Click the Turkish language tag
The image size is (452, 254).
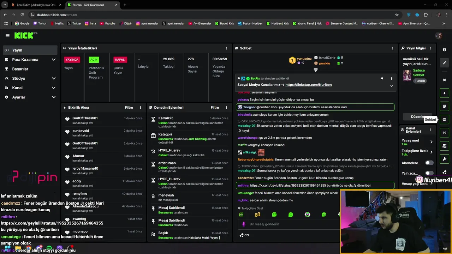coord(420,81)
